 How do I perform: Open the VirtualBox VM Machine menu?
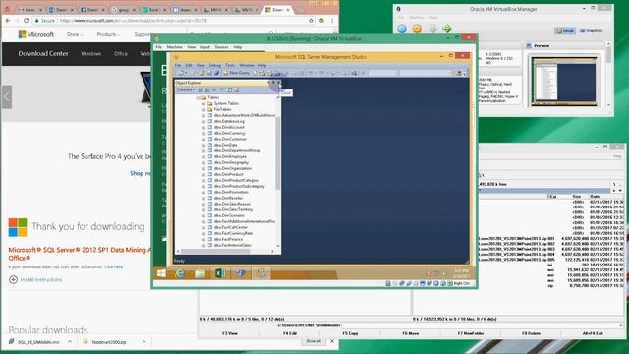tap(175, 47)
